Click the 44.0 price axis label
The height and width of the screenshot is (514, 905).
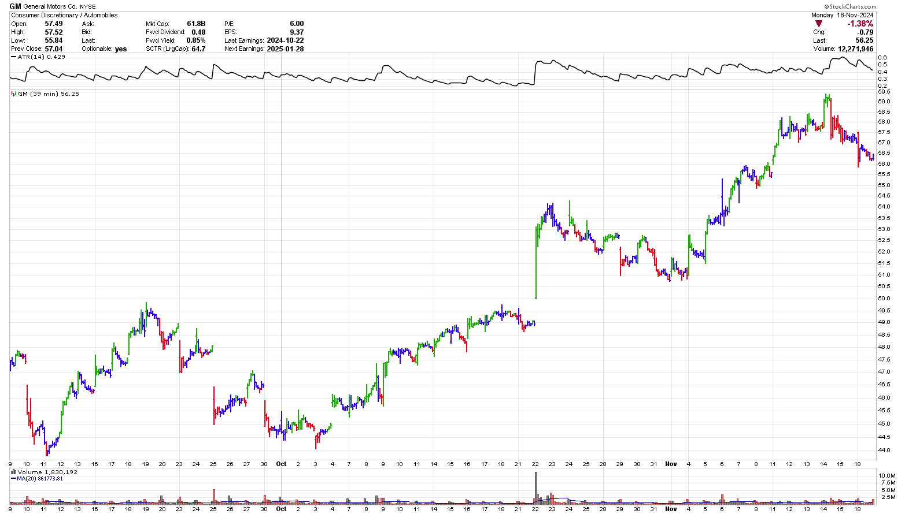pos(884,450)
